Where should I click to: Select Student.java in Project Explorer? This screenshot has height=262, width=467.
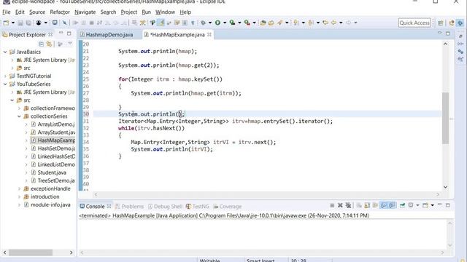tap(52, 172)
